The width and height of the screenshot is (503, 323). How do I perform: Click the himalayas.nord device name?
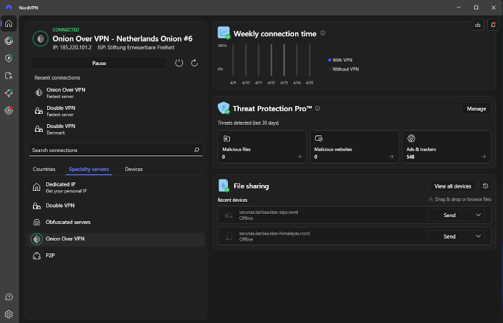pyautogui.click(x=274, y=233)
